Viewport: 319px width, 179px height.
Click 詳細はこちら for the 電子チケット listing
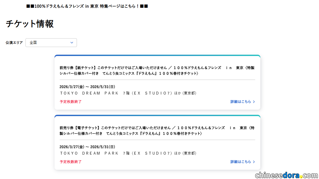point(241,162)
